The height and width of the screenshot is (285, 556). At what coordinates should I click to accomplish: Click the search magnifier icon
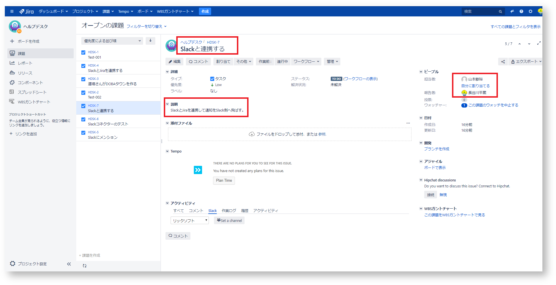(x=500, y=12)
